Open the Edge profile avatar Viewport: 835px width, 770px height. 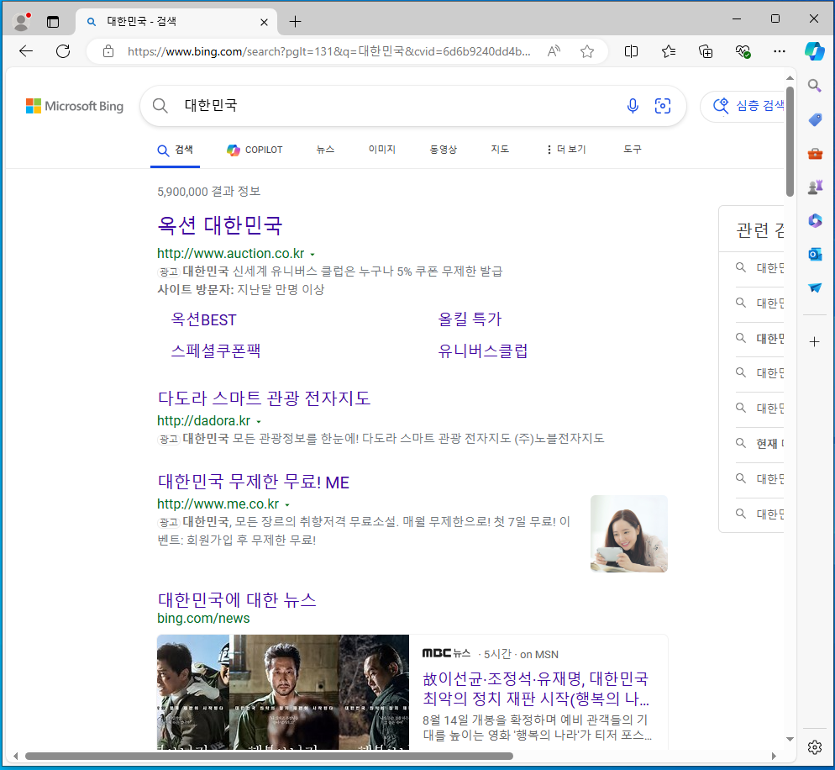[21, 21]
